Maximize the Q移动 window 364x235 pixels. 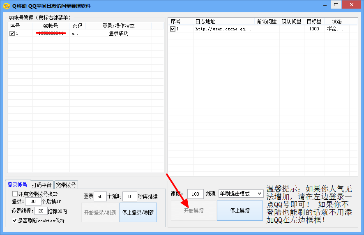pyautogui.click(x=336, y=5)
